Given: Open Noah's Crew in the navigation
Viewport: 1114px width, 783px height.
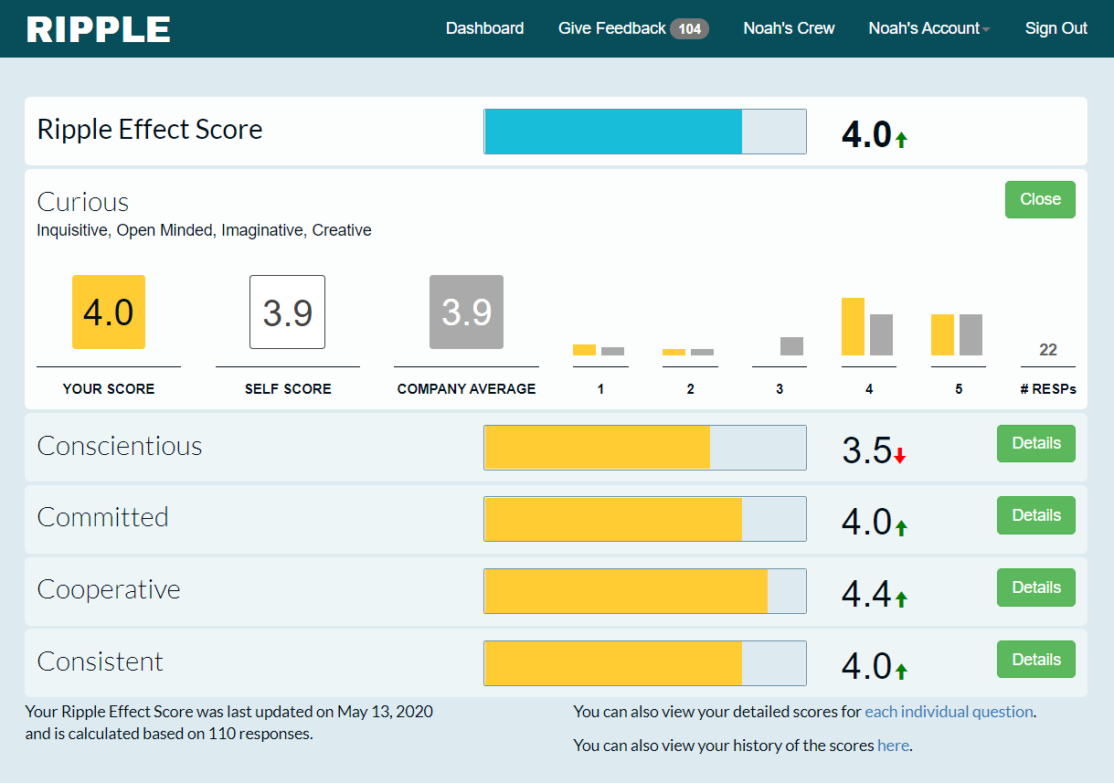Looking at the screenshot, I should (789, 28).
